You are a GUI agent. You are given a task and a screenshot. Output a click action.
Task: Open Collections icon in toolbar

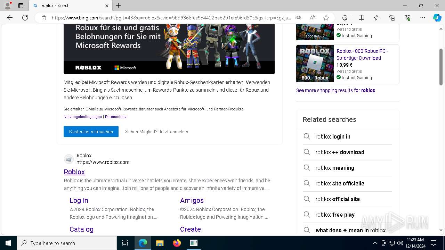pyautogui.click(x=392, y=18)
